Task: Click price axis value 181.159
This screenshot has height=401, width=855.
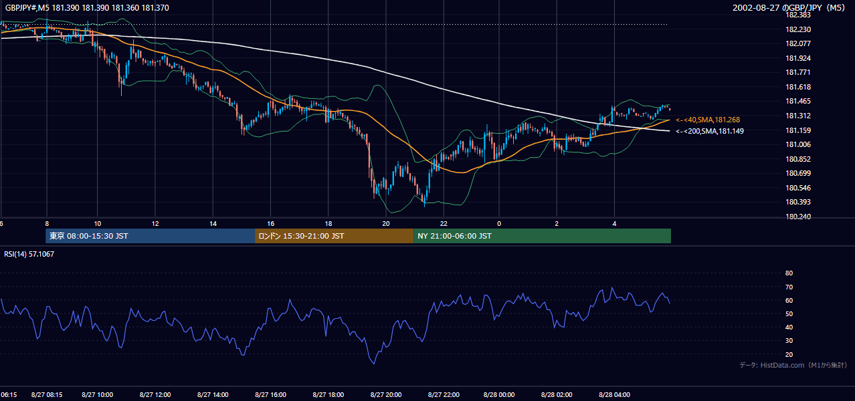Action: pyautogui.click(x=798, y=130)
